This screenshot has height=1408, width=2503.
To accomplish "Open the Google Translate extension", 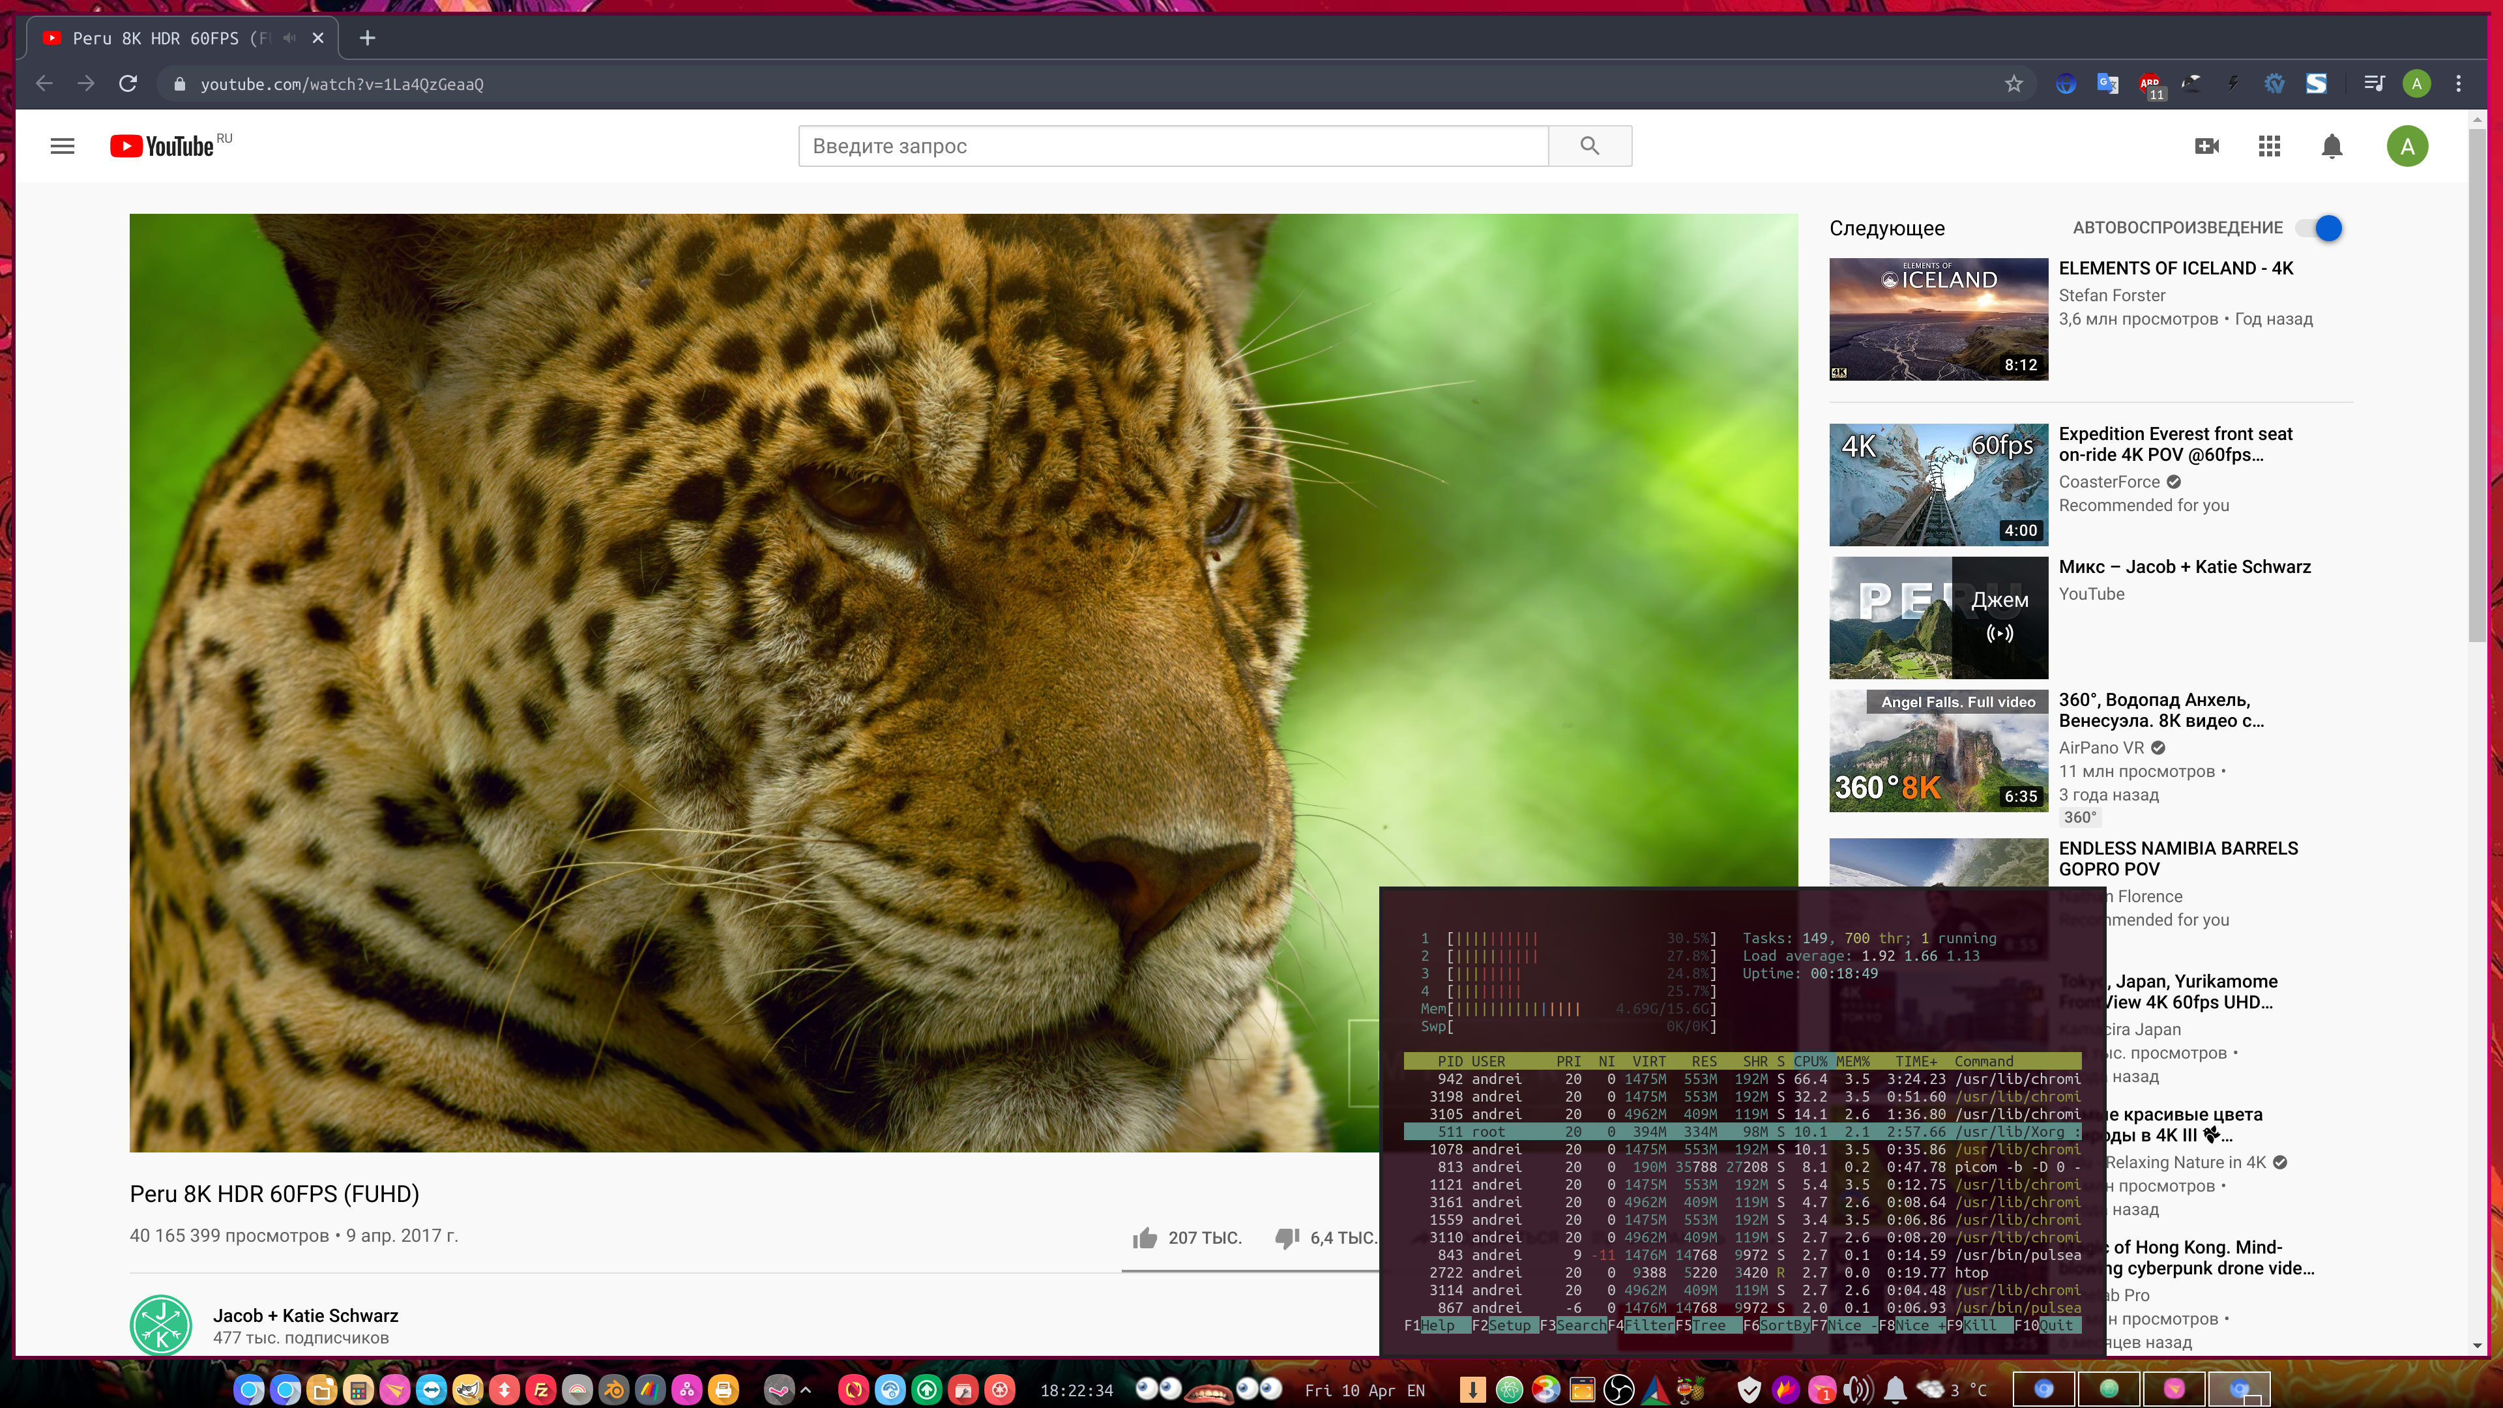I will click(x=2107, y=83).
